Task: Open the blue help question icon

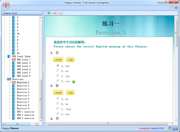Action: point(176,8)
